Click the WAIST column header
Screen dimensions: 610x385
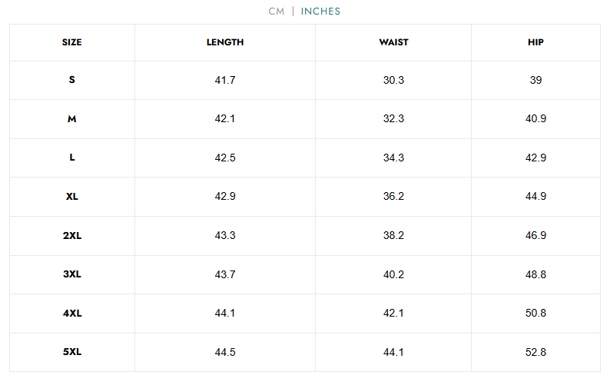[393, 42]
